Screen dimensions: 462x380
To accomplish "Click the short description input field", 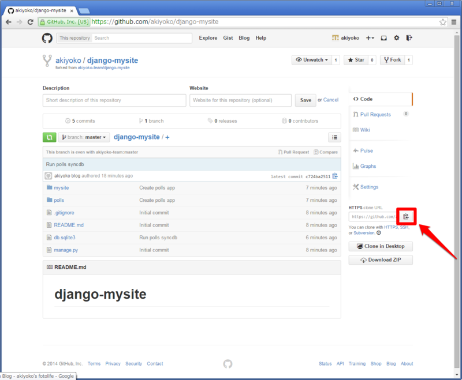I will 114,100.
